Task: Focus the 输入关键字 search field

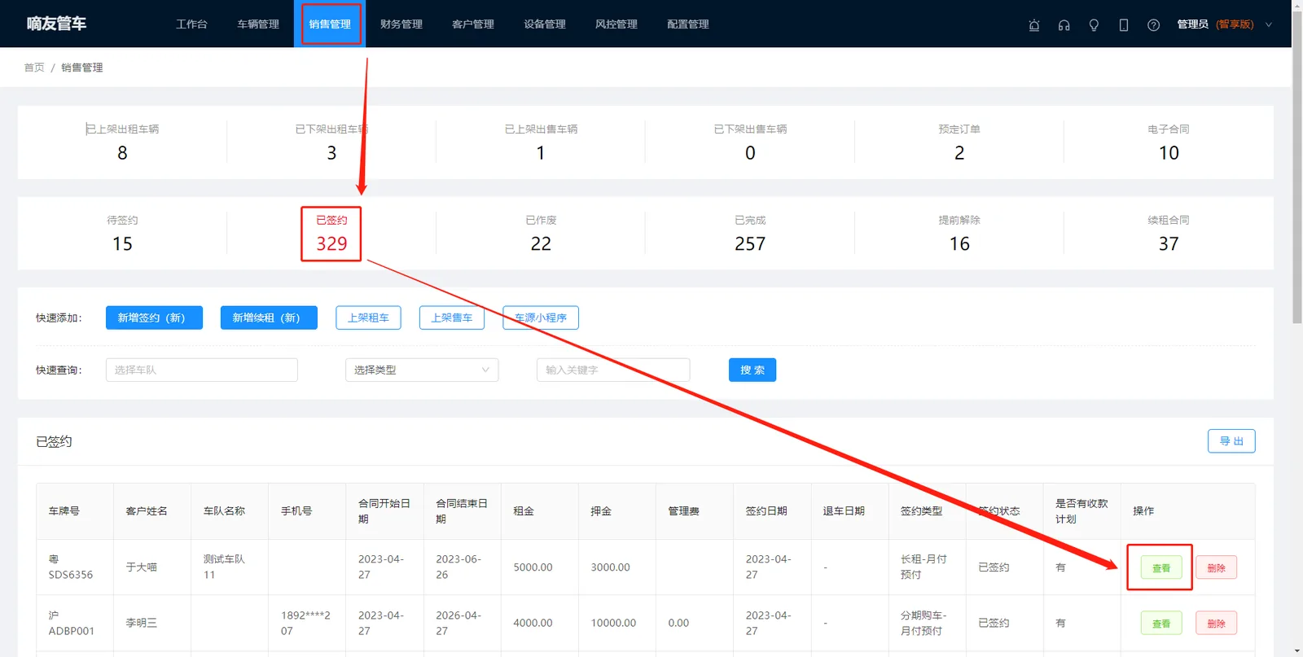Action: 613,370
